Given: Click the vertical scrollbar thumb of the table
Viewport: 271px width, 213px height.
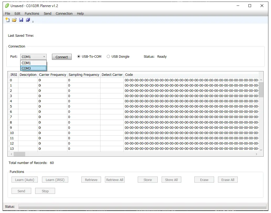Looking at the screenshot, I should click(261, 90).
